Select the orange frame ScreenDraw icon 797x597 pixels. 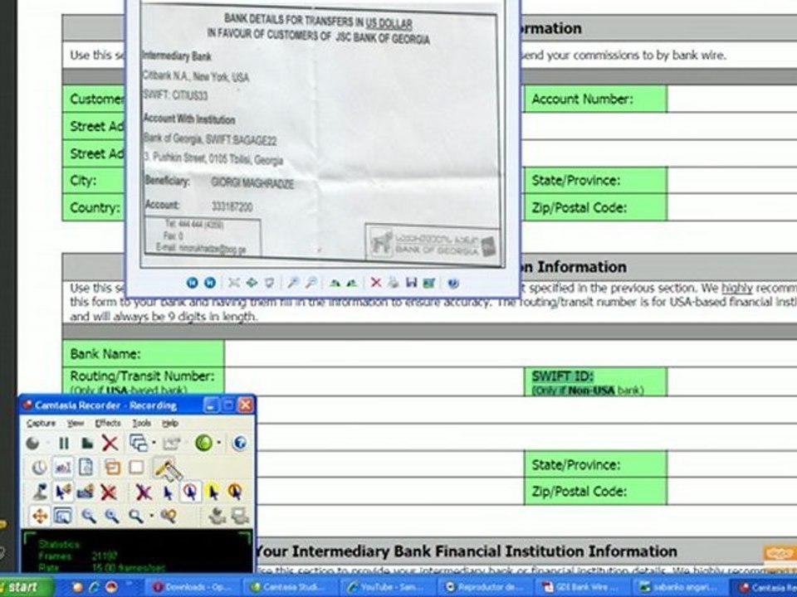[x=112, y=467]
